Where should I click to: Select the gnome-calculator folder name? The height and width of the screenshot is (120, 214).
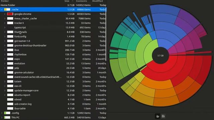(24, 72)
